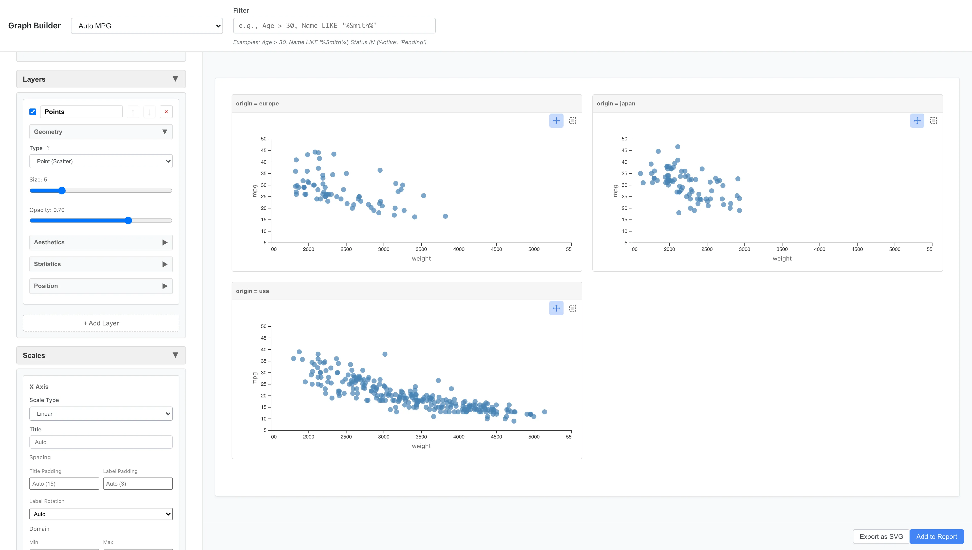Click the Add Layer button
Image resolution: width=972 pixels, height=550 pixels.
[101, 323]
